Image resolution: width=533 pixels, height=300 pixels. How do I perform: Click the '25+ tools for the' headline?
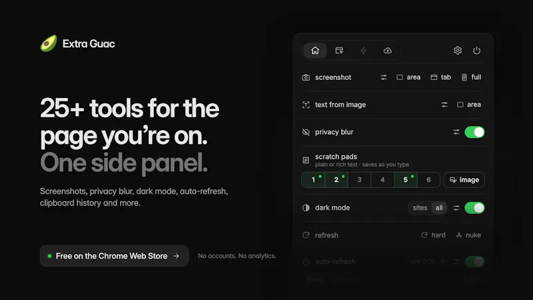pos(129,108)
